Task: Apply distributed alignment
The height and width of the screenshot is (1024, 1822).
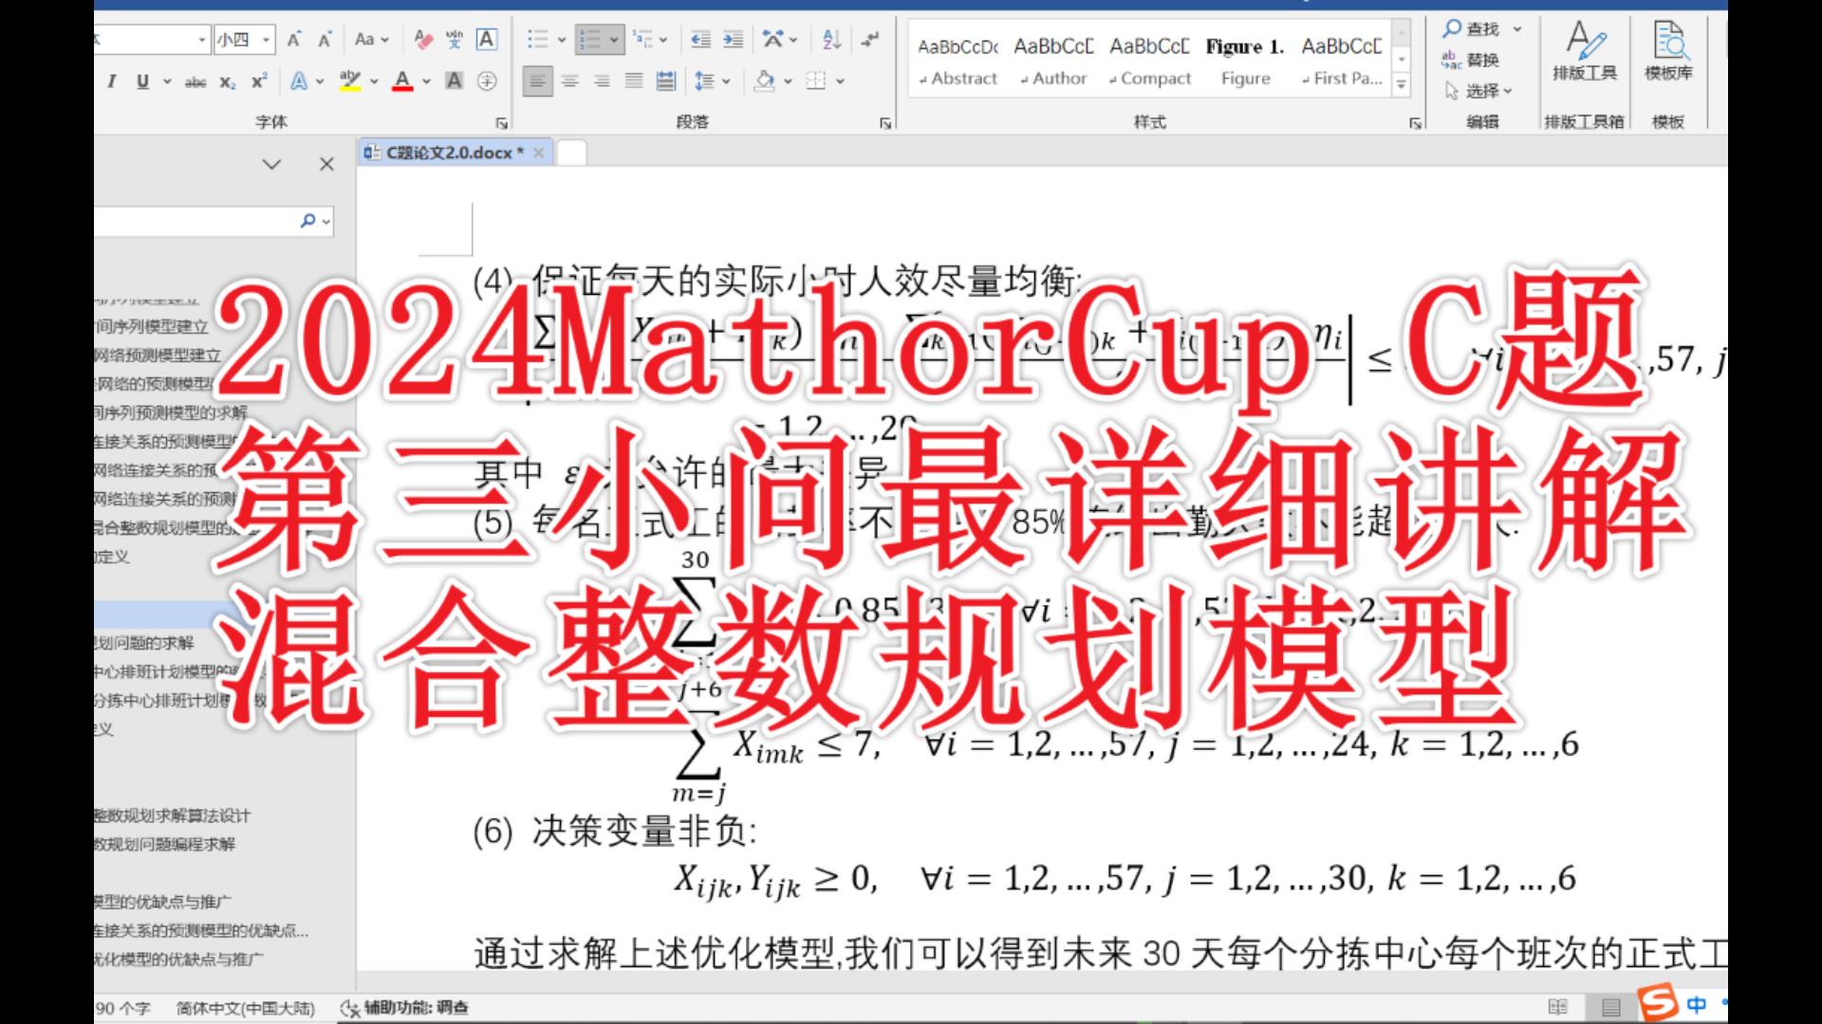Action: click(666, 82)
